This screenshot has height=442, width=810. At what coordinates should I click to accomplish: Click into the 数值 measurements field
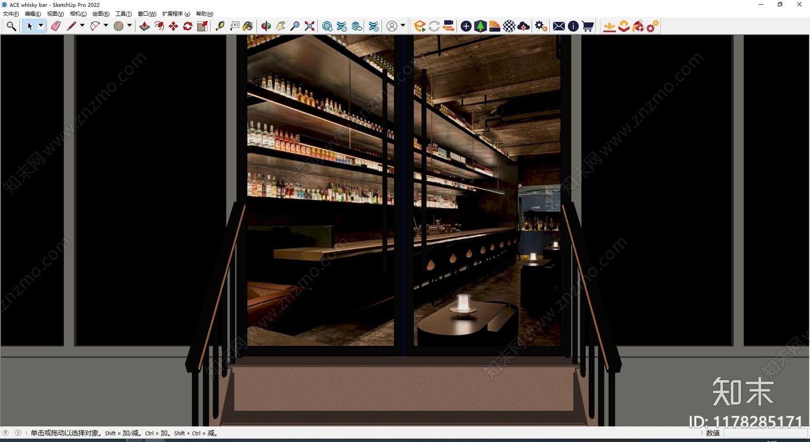[765, 433]
